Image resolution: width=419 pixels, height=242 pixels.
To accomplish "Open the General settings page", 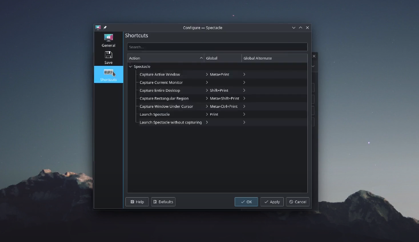I will pyautogui.click(x=108, y=40).
